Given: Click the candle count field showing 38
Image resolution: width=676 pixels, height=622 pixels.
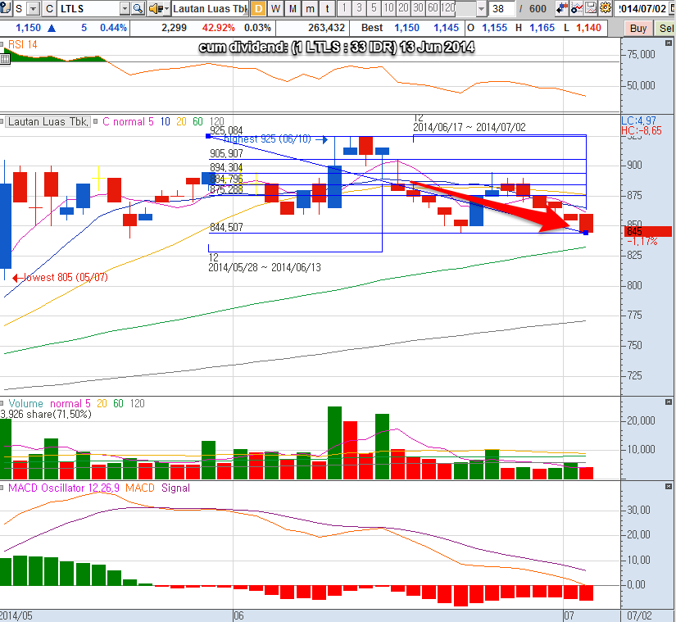Looking at the screenshot, I should 501,9.
